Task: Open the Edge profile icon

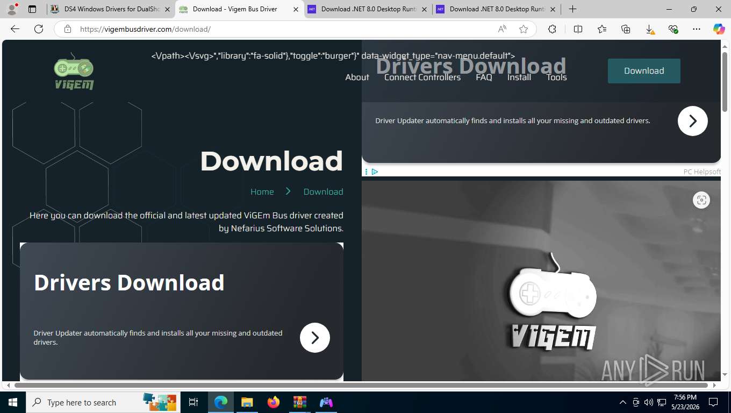Action: point(12,9)
